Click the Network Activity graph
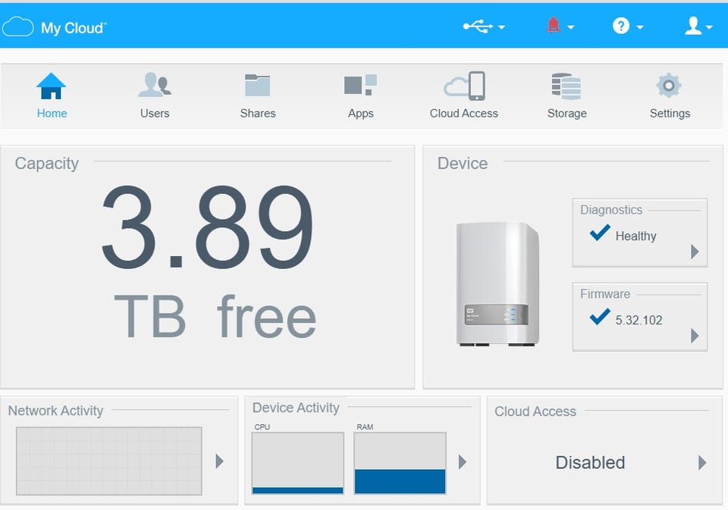 click(109, 461)
